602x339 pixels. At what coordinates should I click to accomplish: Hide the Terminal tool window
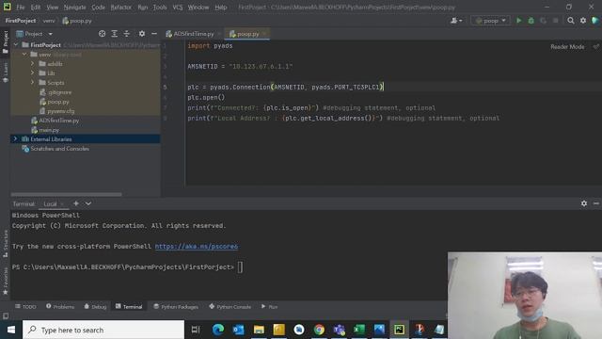click(x=596, y=203)
